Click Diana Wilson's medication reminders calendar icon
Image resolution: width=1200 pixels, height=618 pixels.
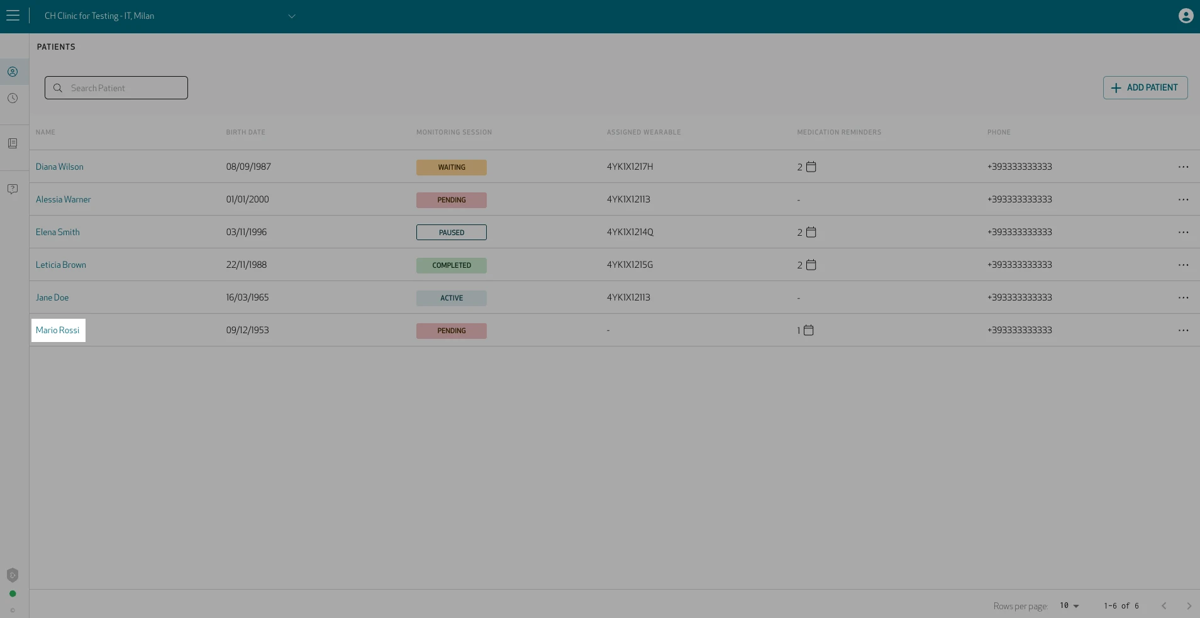[811, 167]
